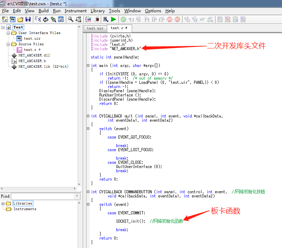This screenshot has height=248, width=282.
Task: Fold the main function code block
Action: 88,66
